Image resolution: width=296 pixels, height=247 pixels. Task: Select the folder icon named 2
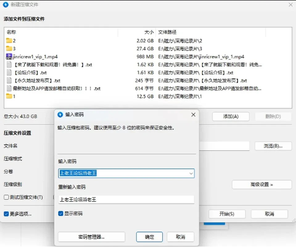coord(9,41)
